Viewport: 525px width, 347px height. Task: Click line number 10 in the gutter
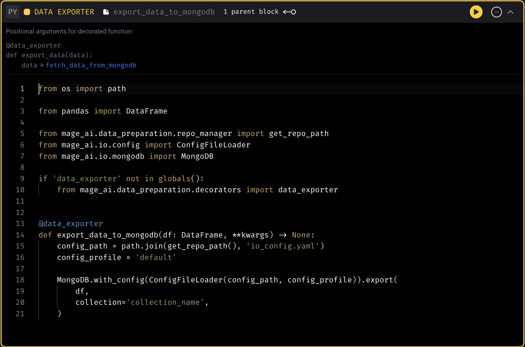[20, 190]
